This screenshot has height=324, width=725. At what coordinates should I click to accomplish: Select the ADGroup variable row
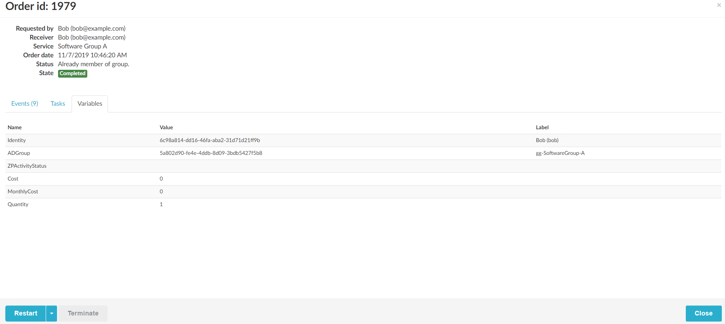pyautogui.click(x=19, y=153)
